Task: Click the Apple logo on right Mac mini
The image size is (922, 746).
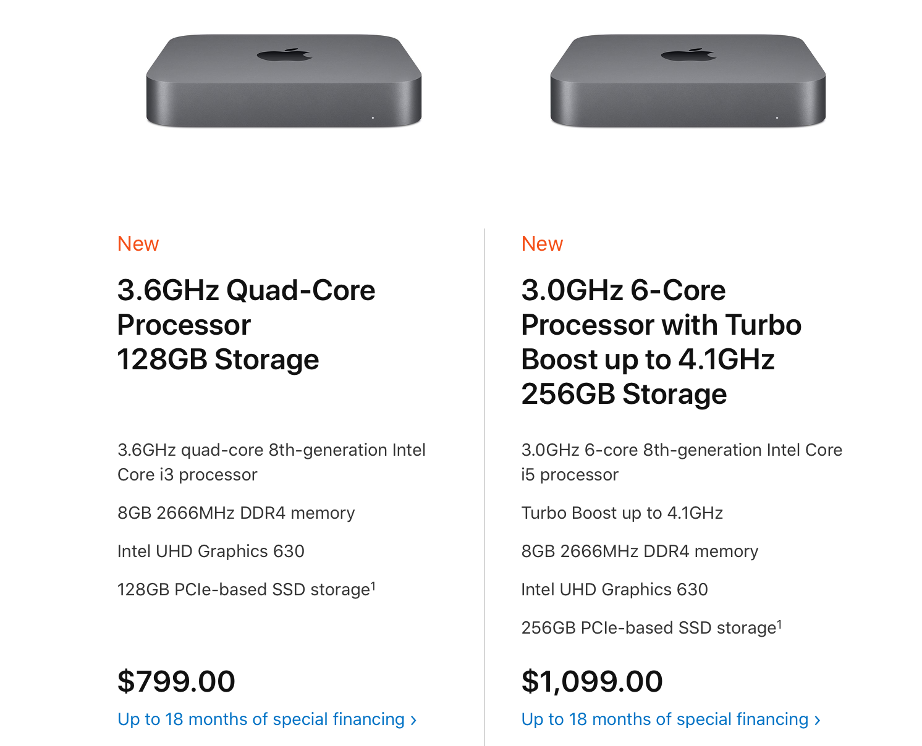Action: click(688, 55)
